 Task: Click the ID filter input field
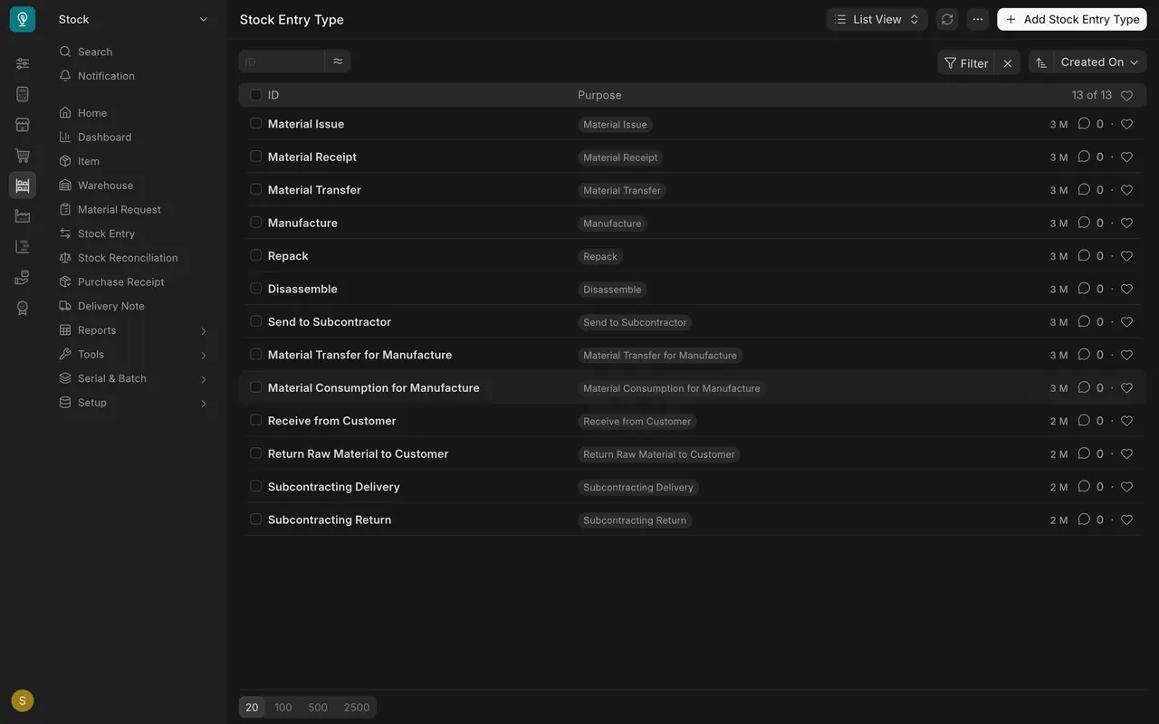tap(282, 62)
